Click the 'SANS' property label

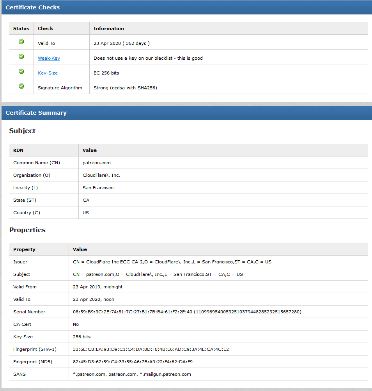click(19, 374)
